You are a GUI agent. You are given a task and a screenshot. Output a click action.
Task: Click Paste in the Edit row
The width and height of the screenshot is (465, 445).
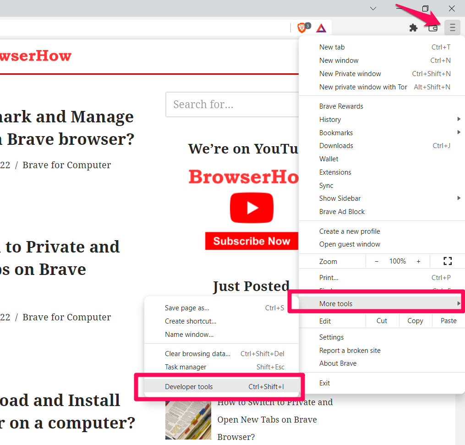449,321
